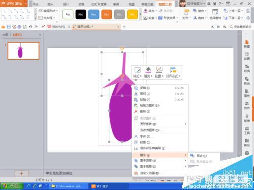
Task: Expand Bring to Front (置于顶层) submenu
Action: (160, 161)
